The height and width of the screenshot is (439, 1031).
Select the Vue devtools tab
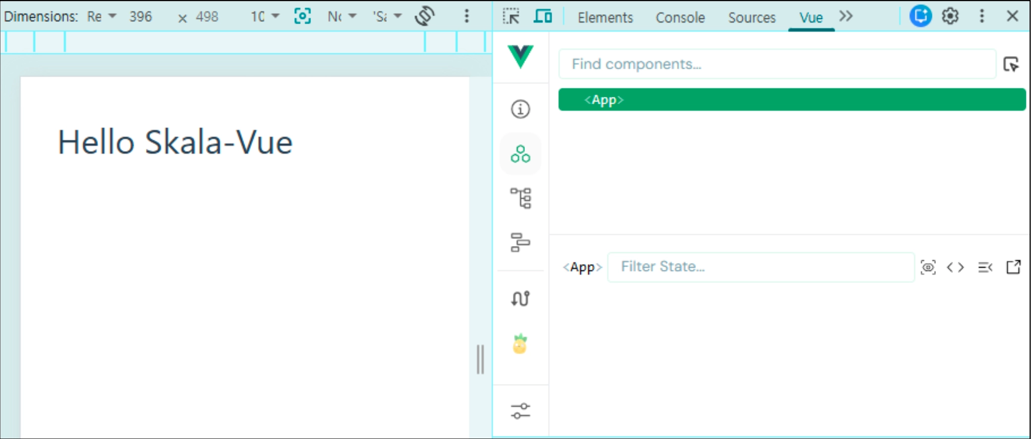click(811, 17)
